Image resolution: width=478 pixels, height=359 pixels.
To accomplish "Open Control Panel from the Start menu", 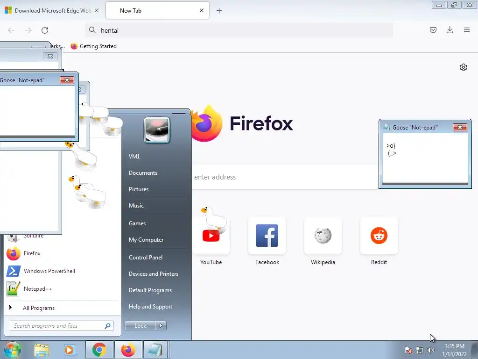I will (146, 258).
